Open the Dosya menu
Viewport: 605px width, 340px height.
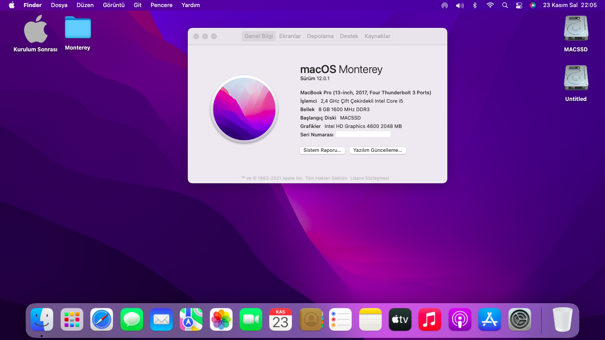(59, 5)
